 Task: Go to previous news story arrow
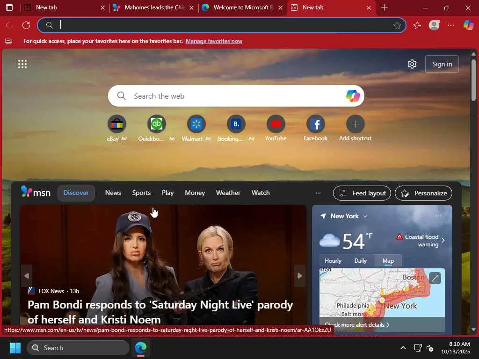(27, 276)
